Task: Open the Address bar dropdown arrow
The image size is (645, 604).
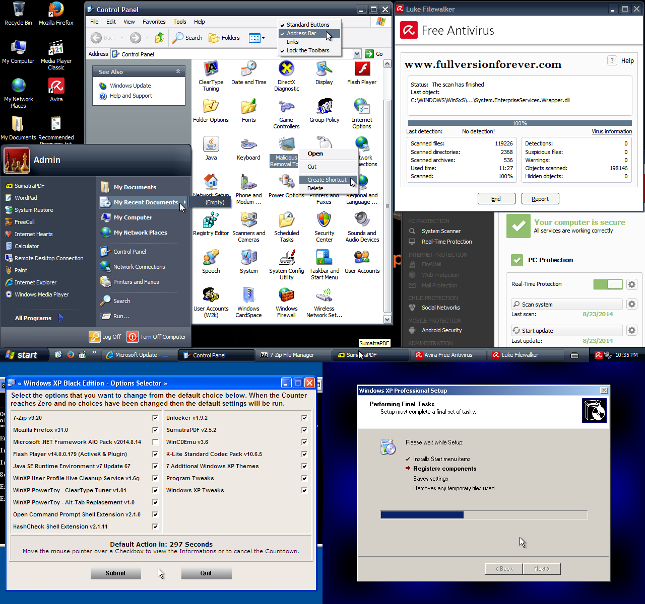Action: point(357,54)
